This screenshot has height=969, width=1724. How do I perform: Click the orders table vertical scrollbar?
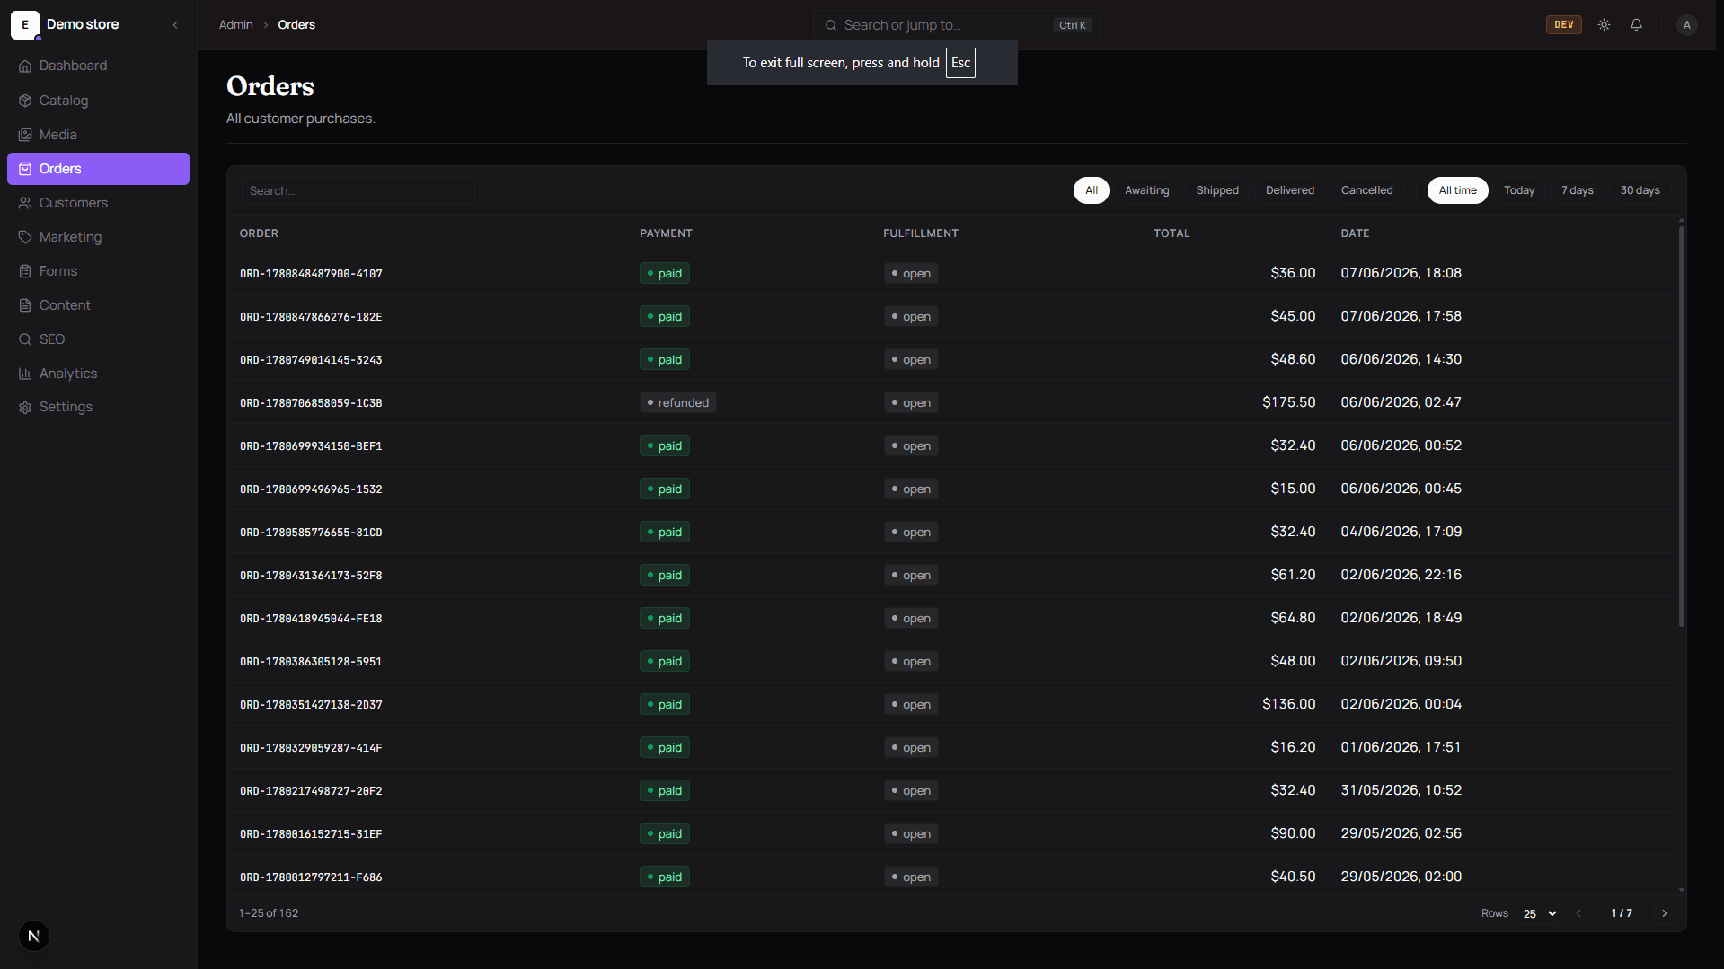1681,427
